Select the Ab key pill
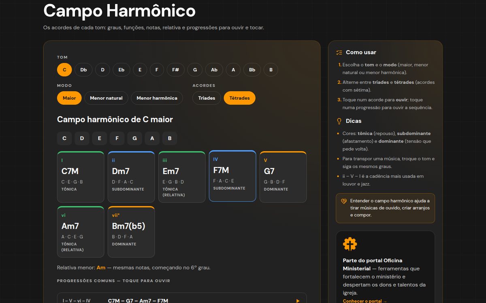The width and height of the screenshot is (486, 303). coord(214,70)
